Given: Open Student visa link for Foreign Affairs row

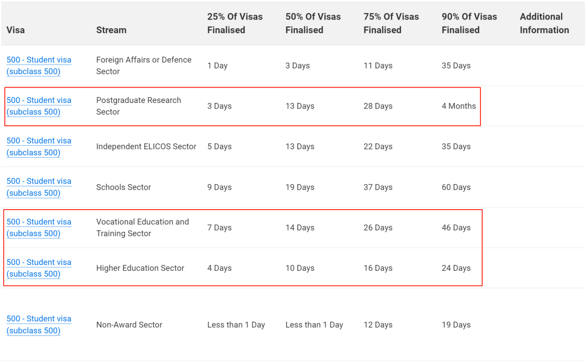Looking at the screenshot, I should pos(39,66).
